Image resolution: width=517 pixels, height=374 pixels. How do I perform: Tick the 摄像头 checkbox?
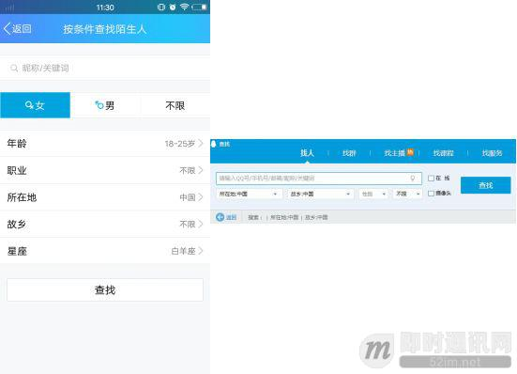tap(431, 193)
